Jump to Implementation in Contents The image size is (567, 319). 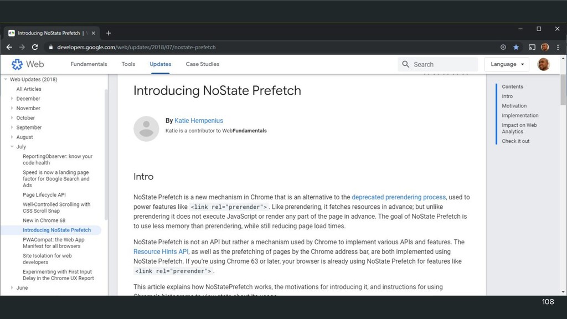(x=519, y=115)
